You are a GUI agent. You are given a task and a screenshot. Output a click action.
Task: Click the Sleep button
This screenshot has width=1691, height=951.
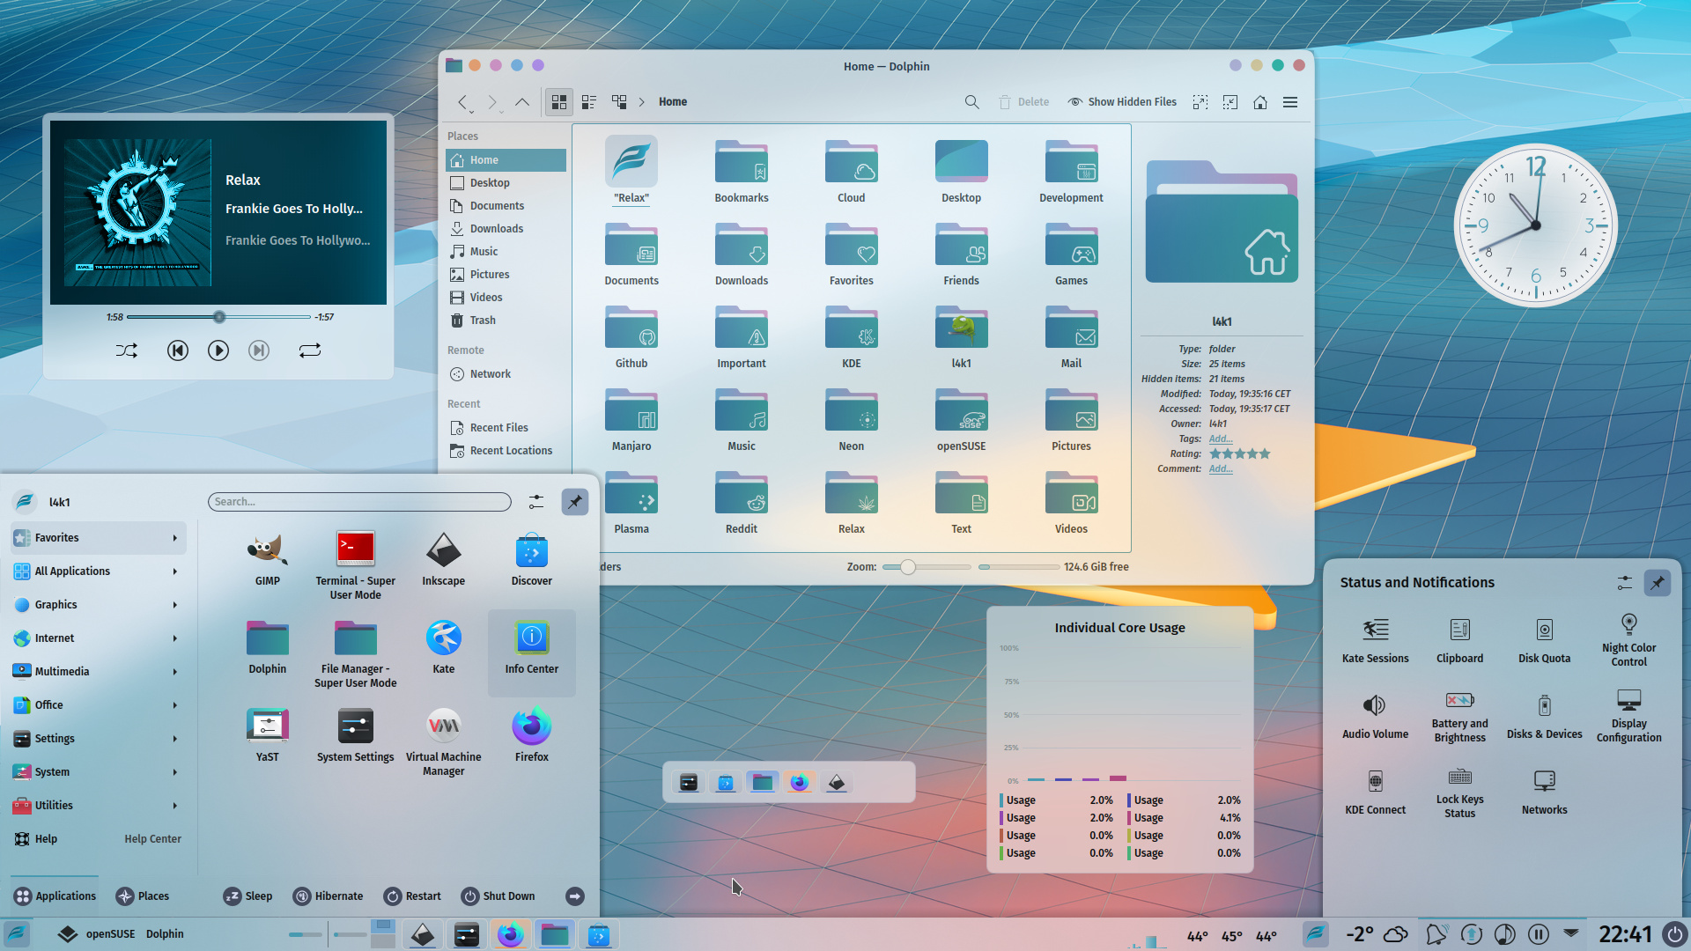coord(247,896)
